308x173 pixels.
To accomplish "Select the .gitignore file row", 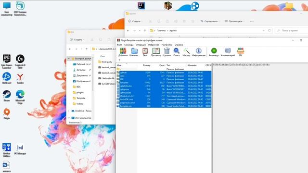I will [x=164, y=89].
